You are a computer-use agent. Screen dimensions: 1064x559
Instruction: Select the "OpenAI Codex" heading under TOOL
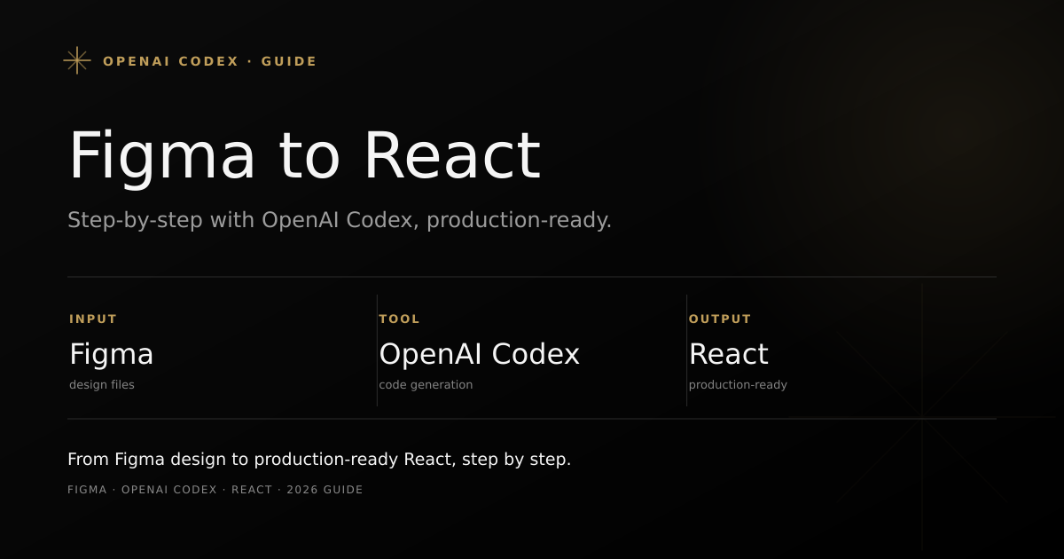click(x=479, y=354)
